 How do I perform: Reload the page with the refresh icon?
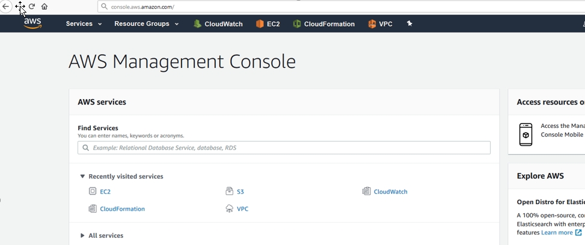(x=32, y=7)
